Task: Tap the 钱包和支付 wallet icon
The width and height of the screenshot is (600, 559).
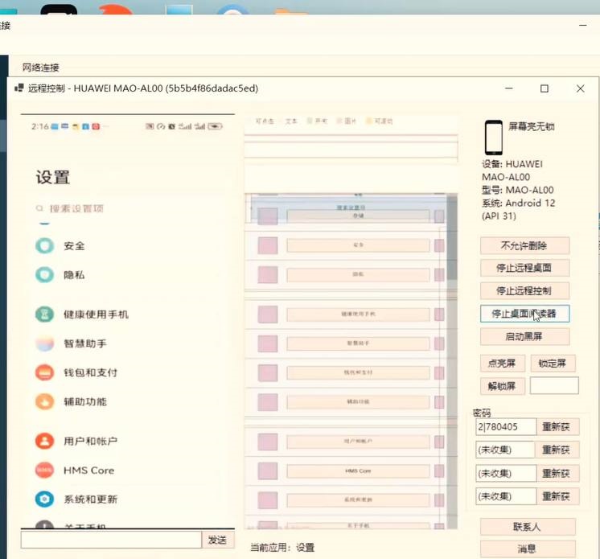Action: coord(44,372)
